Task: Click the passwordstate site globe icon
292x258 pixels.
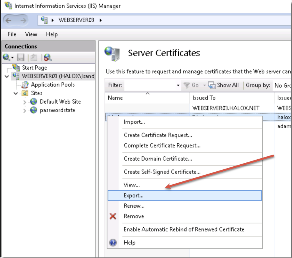Action: click(x=34, y=110)
